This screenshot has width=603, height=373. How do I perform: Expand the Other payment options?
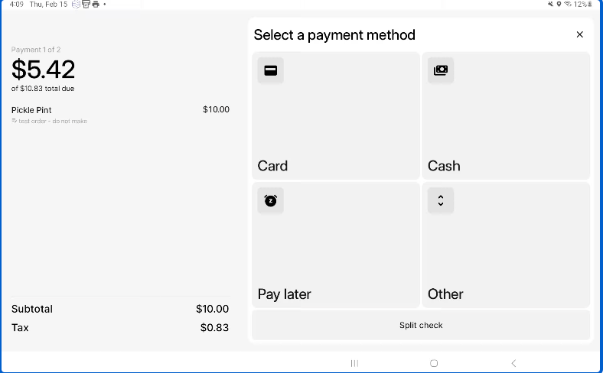[445, 294]
